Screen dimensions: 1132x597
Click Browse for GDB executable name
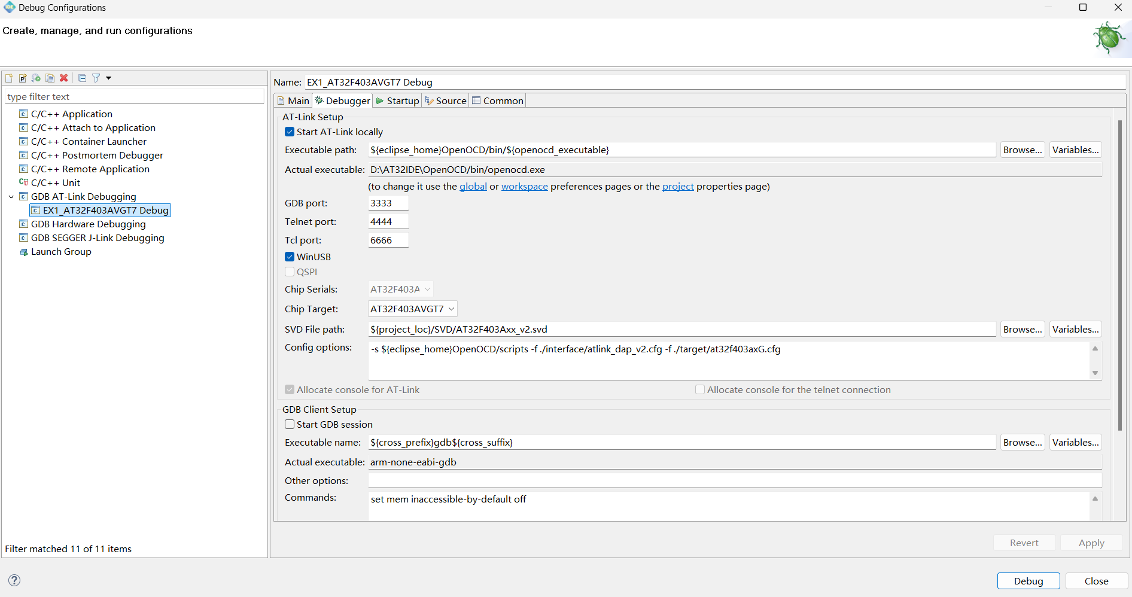click(x=1023, y=442)
